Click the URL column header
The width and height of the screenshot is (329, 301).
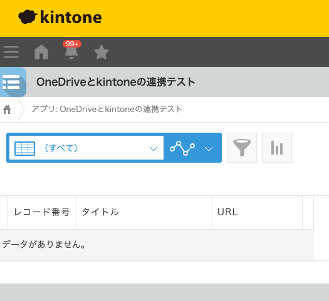(257, 212)
